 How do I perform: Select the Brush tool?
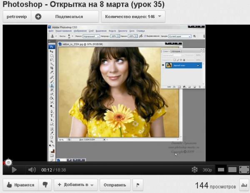click(52, 81)
